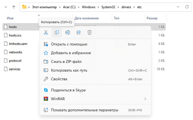Viewport: 193px width, 120px height.
Task: Click the Skype icon in context menu
Action: 46,90
